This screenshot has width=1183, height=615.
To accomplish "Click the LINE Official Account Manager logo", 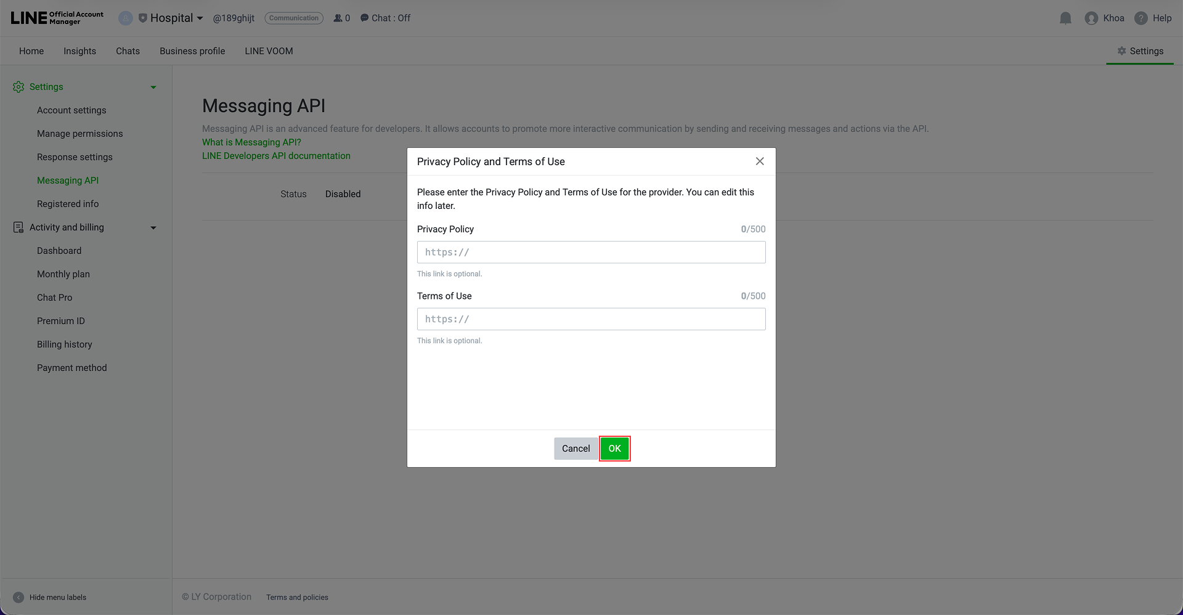I will (x=55, y=17).
